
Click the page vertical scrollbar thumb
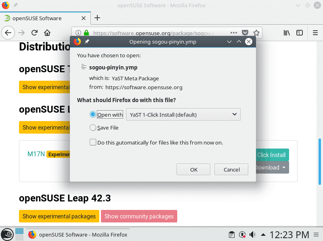[x=319, y=162]
